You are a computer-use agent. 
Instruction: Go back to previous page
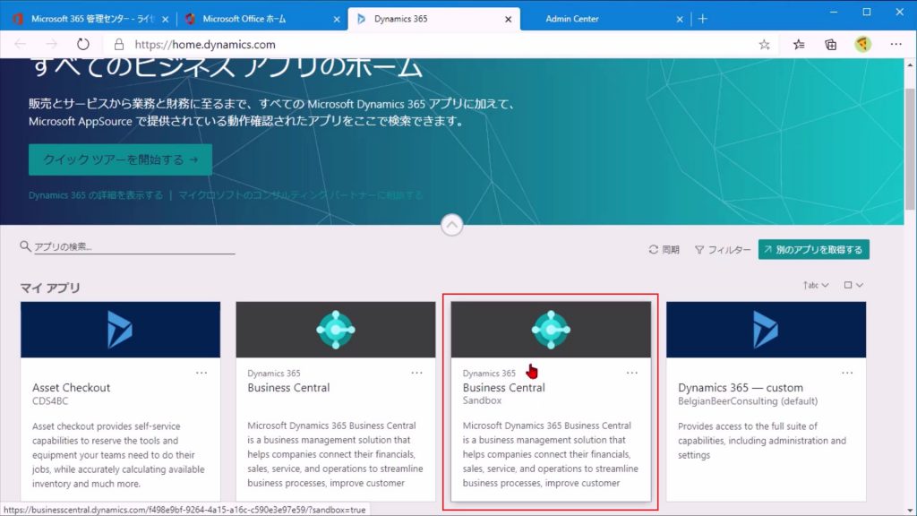pyautogui.click(x=21, y=45)
